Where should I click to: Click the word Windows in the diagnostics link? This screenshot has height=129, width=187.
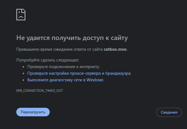(x=95, y=80)
